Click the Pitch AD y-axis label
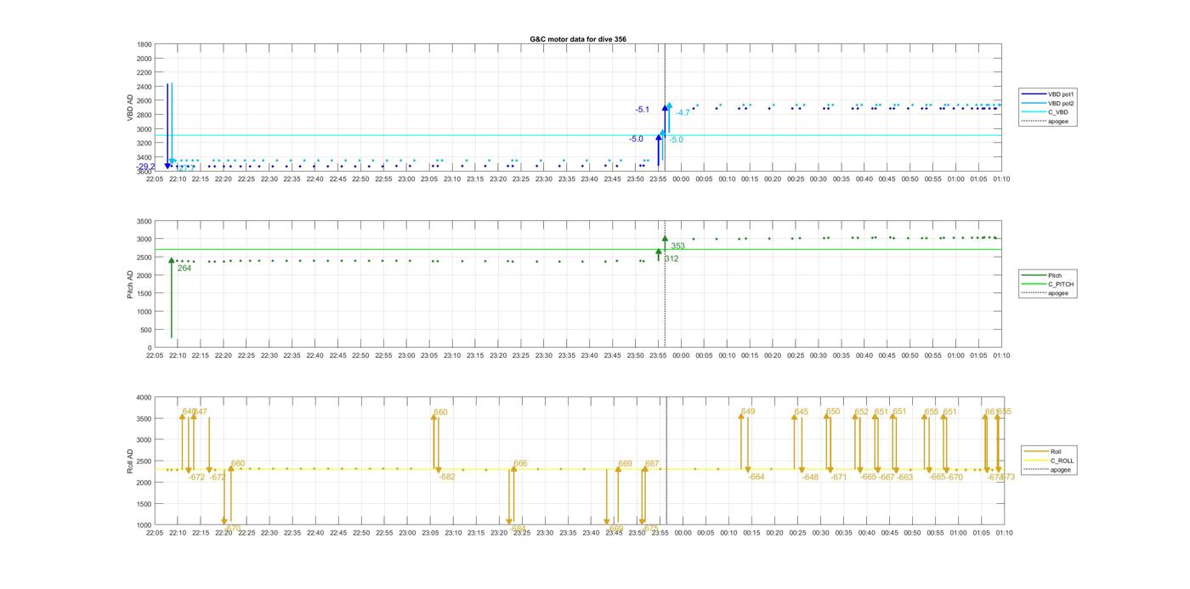1190x589 pixels. tap(130, 284)
